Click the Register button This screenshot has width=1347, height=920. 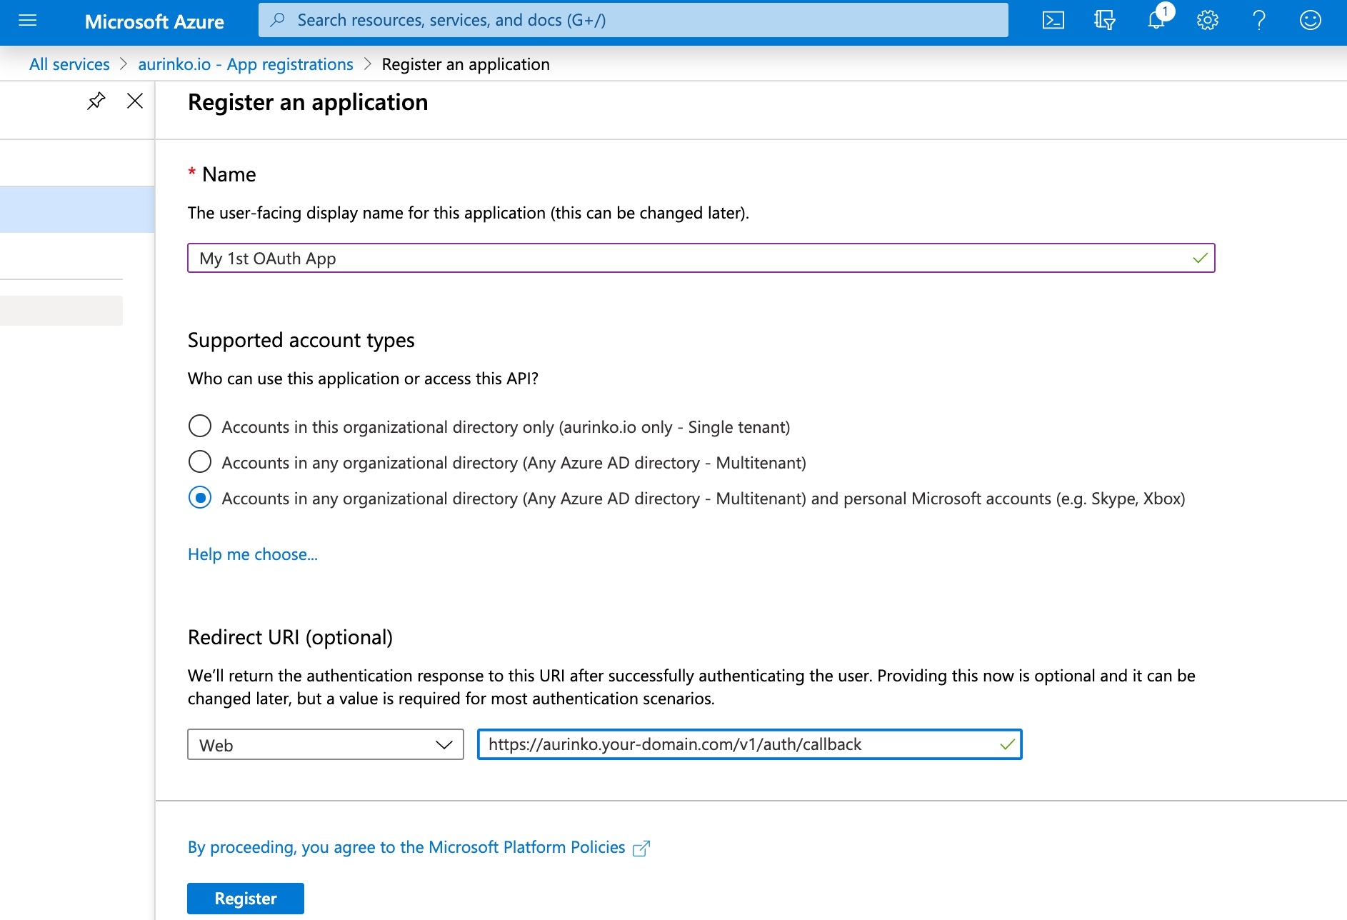245,899
